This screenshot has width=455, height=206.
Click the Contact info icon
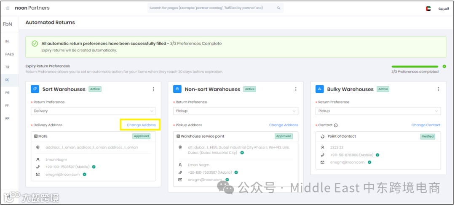point(336,125)
